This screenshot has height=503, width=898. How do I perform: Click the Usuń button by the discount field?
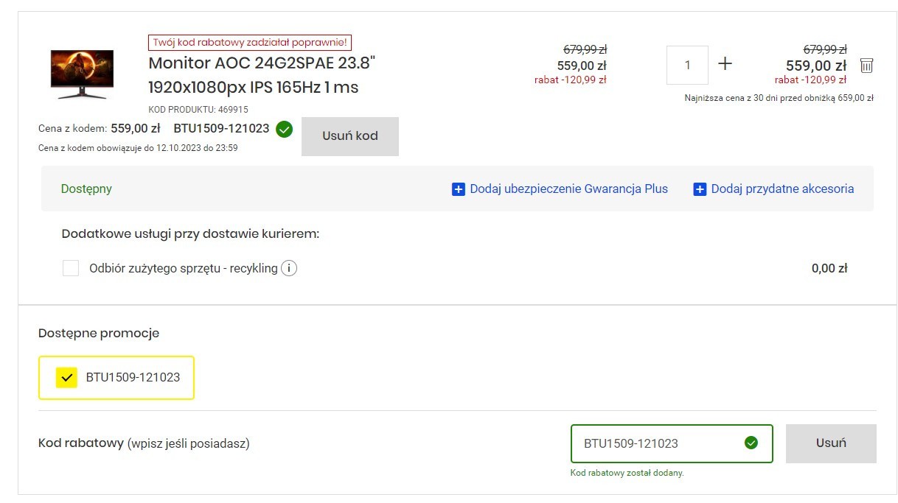pyautogui.click(x=831, y=443)
